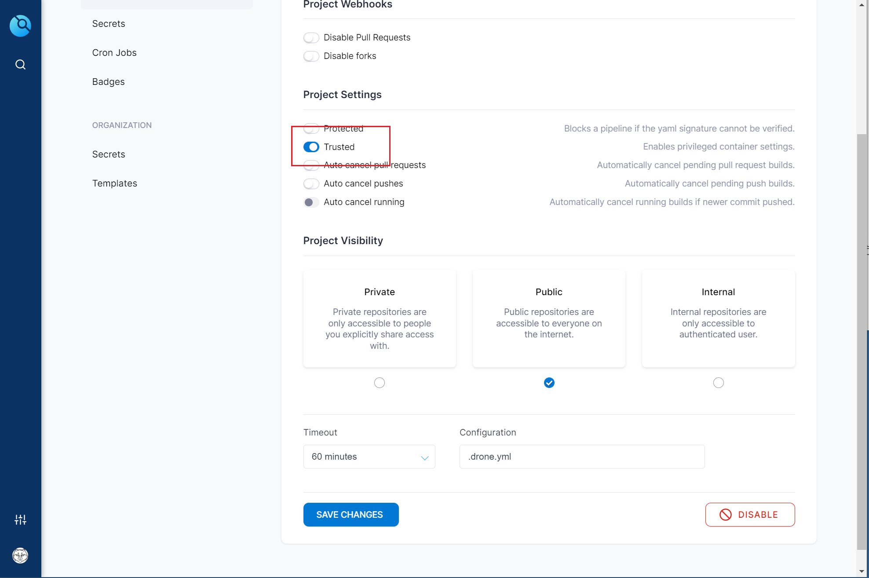Screen dimensions: 869x578
Task: Click DISABLE project button
Action: (750, 514)
